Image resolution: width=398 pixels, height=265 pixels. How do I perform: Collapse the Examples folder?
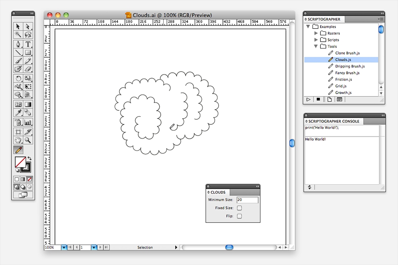tap(308, 26)
